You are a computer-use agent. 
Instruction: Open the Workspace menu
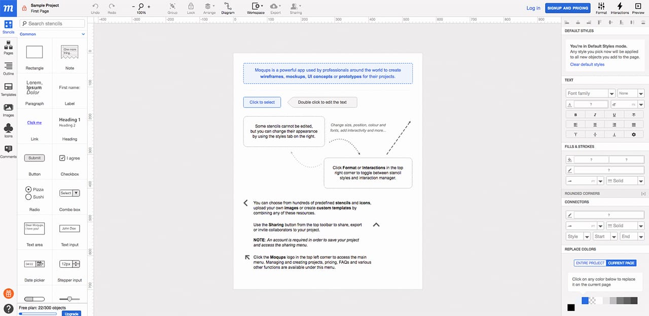(256, 8)
